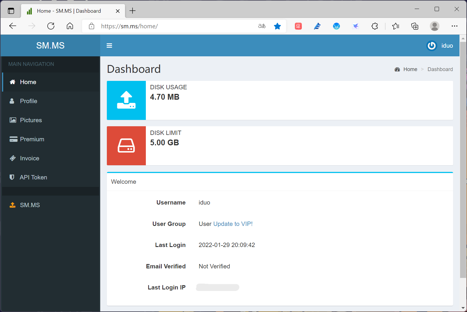Click the SM.MS logo header
Viewport: 467px width, 312px height.
tap(50, 46)
